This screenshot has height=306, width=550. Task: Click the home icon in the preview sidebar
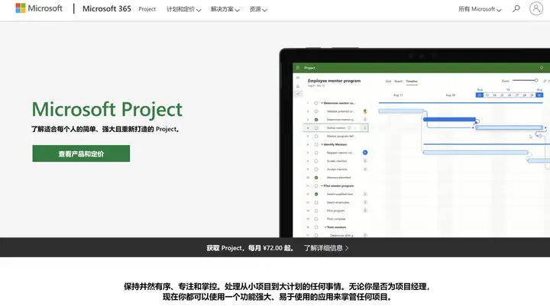[x=298, y=86]
